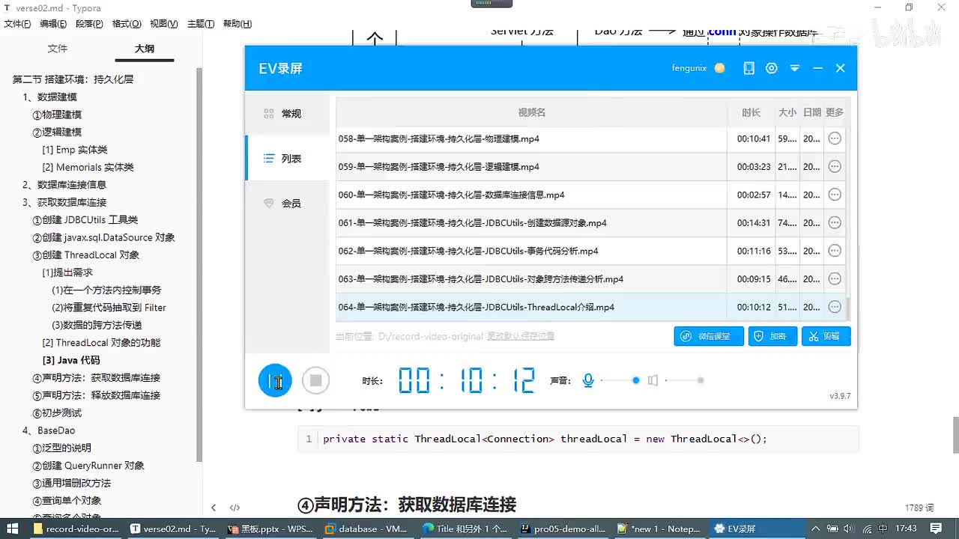Select video 064 ThreadLocal介绍.mp4 row
Image resolution: width=959 pixels, height=539 pixels.
click(x=590, y=307)
